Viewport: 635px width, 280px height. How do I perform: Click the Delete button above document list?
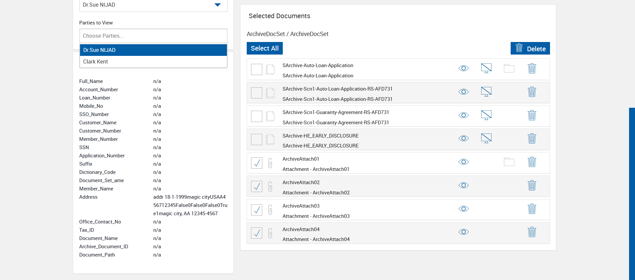(530, 48)
